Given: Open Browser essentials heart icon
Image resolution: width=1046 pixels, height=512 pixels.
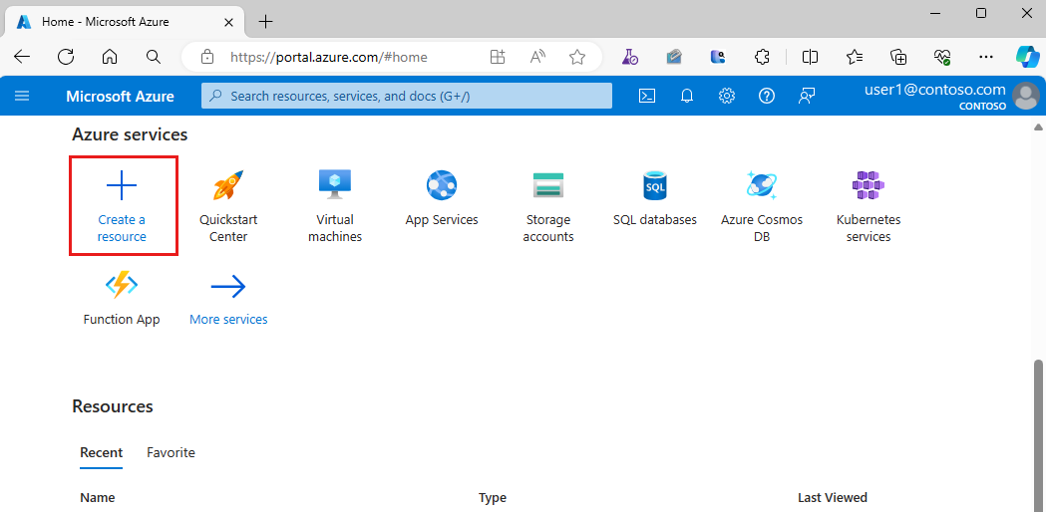Looking at the screenshot, I should pos(942,57).
